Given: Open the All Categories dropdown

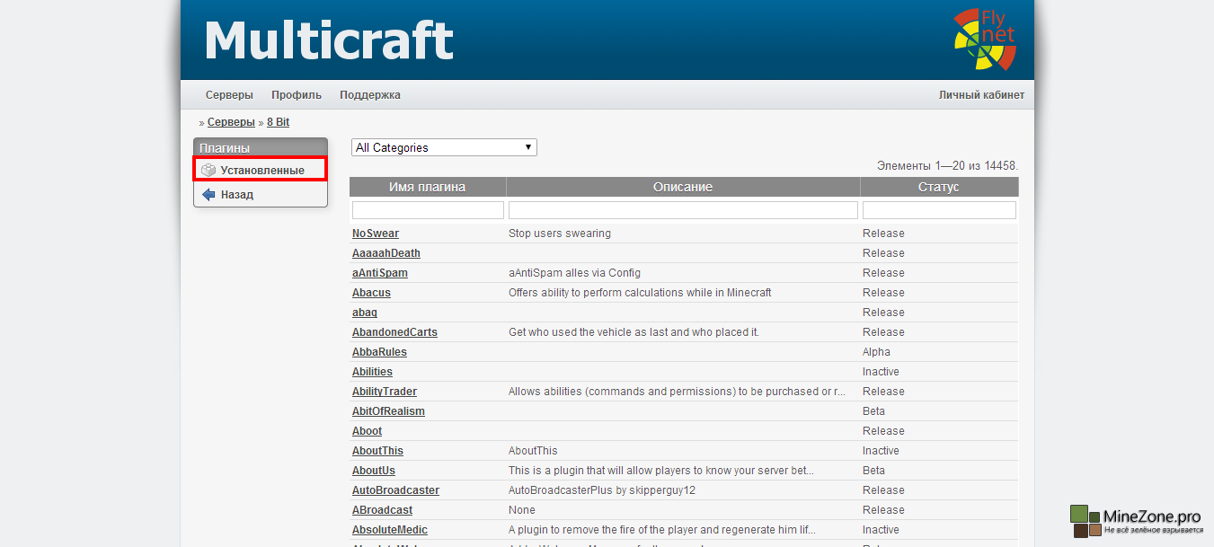Looking at the screenshot, I should [444, 147].
